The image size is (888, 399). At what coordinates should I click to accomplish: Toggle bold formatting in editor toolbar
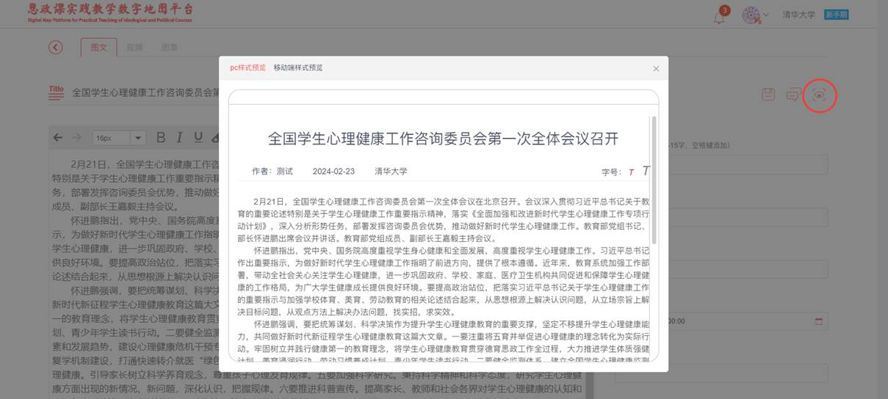tap(160, 138)
